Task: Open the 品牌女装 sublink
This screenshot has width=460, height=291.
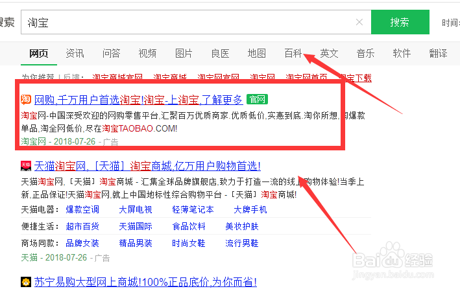Action: pos(82,243)
